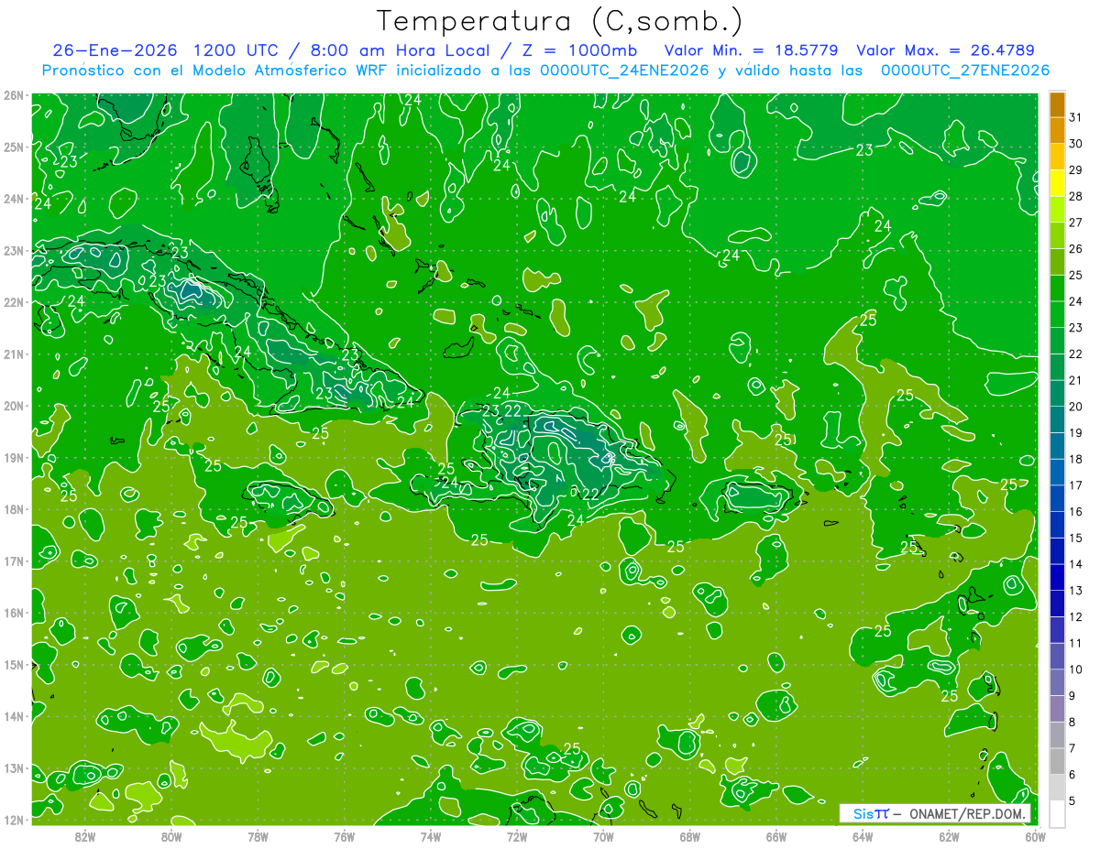This screenshot has height=849, width=1100.
Task: Click the latitude axis label '12N'
Action: (x=13, y=820)
